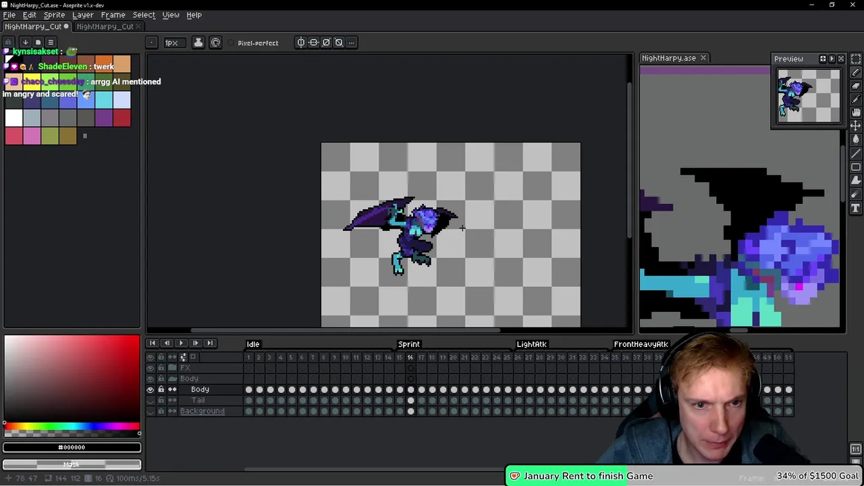
Task: Select the Eraser tool
Action: [x=856, y=86]
